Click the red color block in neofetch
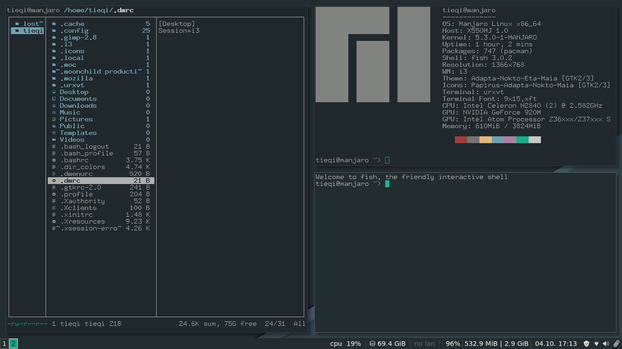Viewport: 622px width, 349px height. 461,140
